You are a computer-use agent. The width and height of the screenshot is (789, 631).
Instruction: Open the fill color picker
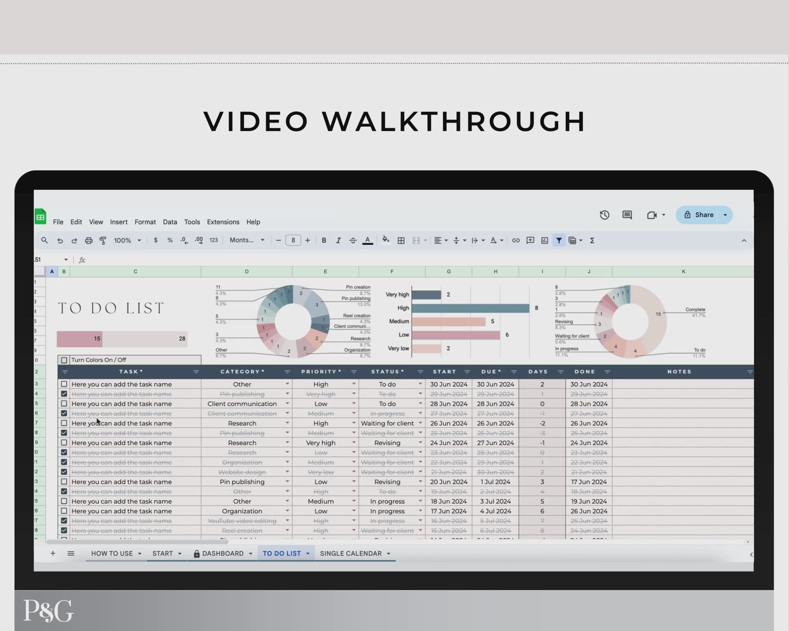coord(385,240)
